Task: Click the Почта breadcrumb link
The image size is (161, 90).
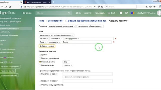Action: 41,21
